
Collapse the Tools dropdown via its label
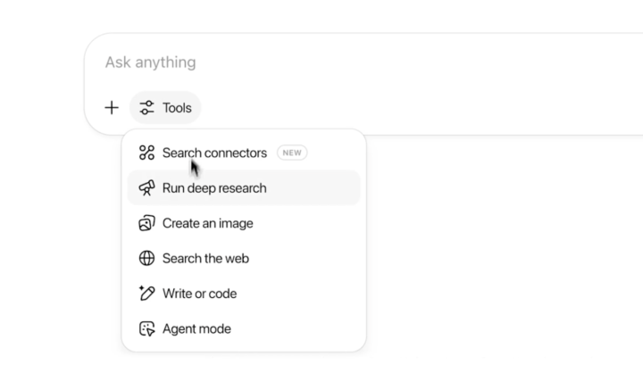[177, 108]
